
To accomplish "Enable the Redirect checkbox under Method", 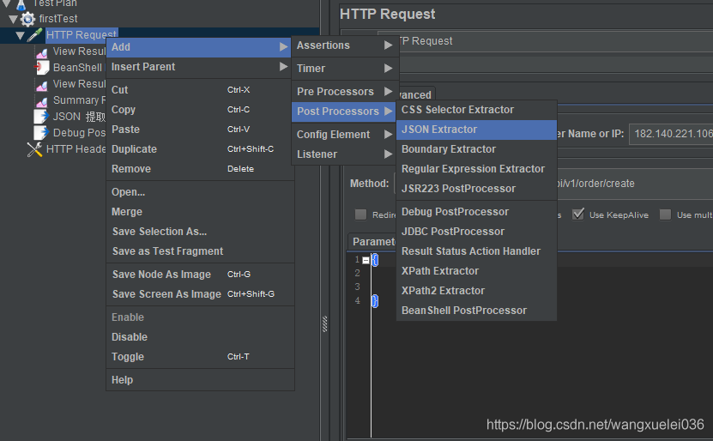I will point(361,214).
